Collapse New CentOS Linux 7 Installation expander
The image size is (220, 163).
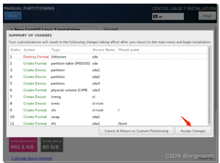pyautogui.click(x=12, y=29)
